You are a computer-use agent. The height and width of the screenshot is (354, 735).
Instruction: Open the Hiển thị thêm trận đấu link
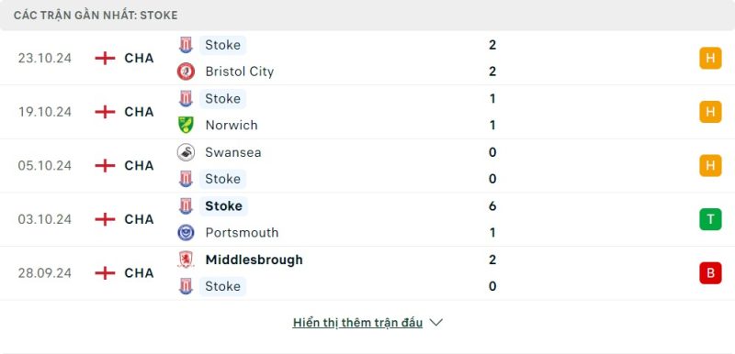click(357, 323)
